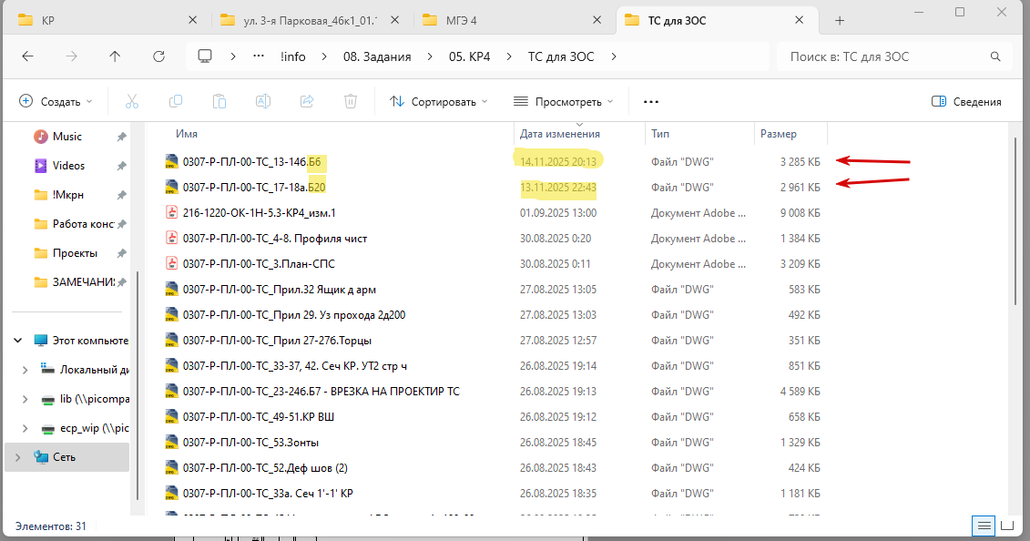
Task: Click the Copy icon in toolbar
Action: click(x=176, y=101)
